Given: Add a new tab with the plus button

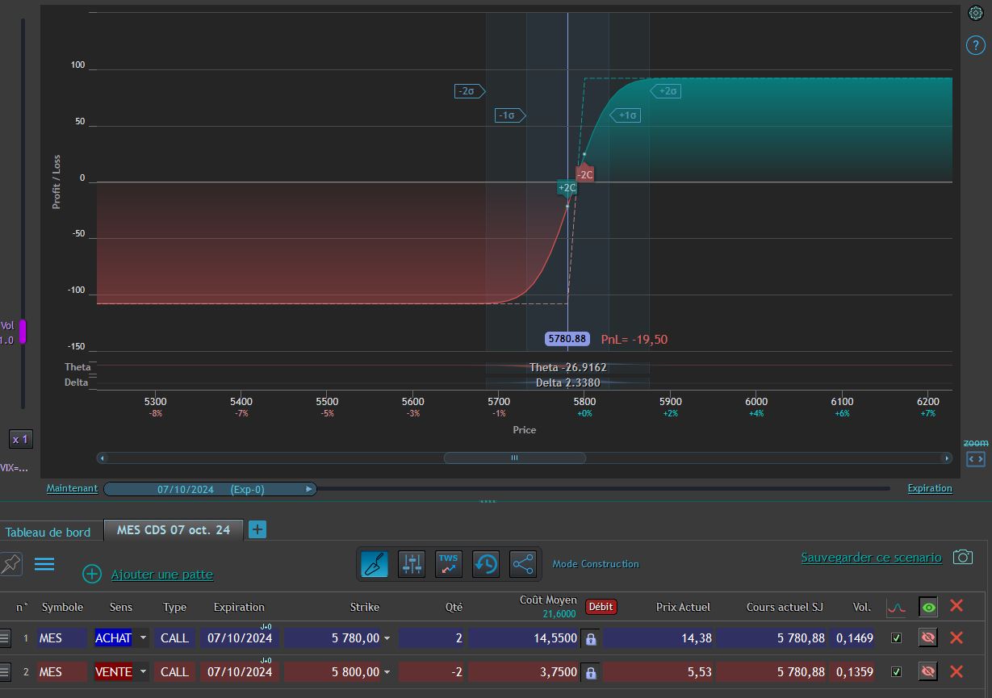Looking at the screenshot, I should (x=257, y=529).
